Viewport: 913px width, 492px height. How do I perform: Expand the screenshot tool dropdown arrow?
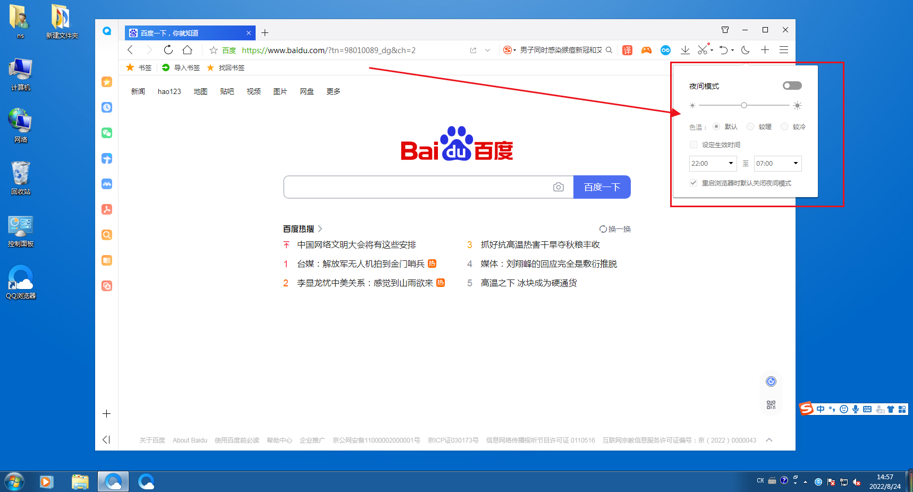tap(712, 50)
